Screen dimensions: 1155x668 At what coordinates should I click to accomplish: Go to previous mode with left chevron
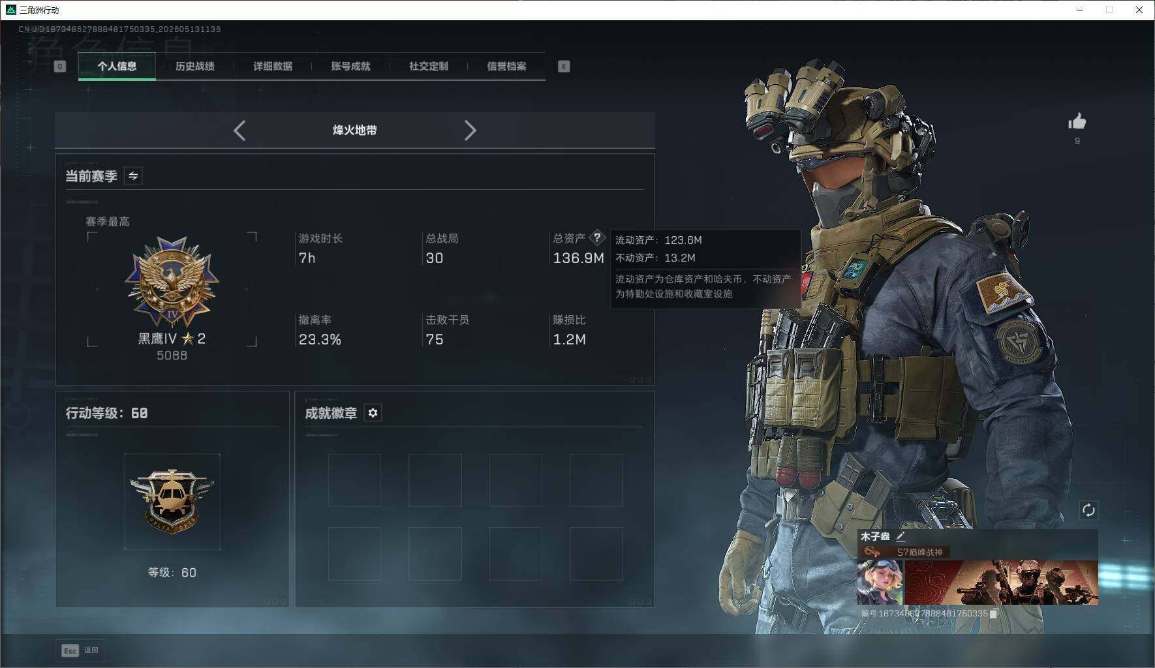[x=239, y=130]
